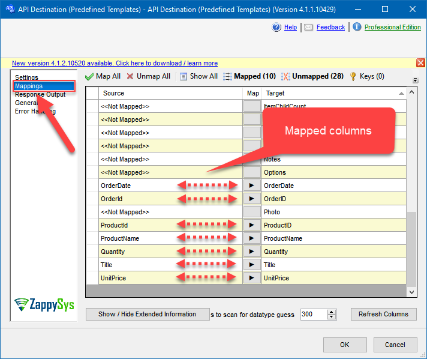Open toolbar overflow dropdown arrow
This screenshot has height=359, width=427.
pyautogui.click(x=415, y=80)
